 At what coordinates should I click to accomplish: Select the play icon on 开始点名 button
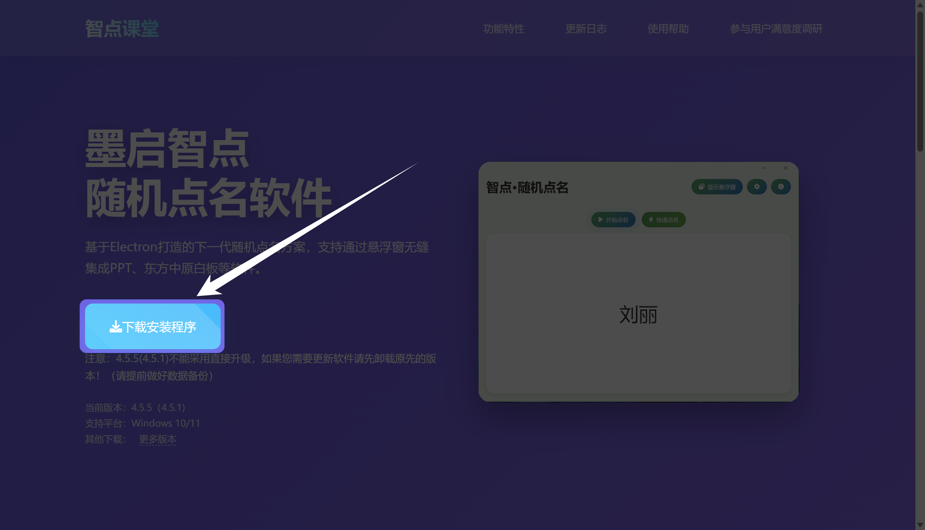point(600,219)
